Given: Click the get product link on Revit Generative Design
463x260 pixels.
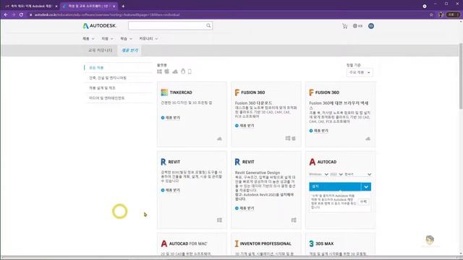Looking at the screenshot, I should click(x=245, y=208).
